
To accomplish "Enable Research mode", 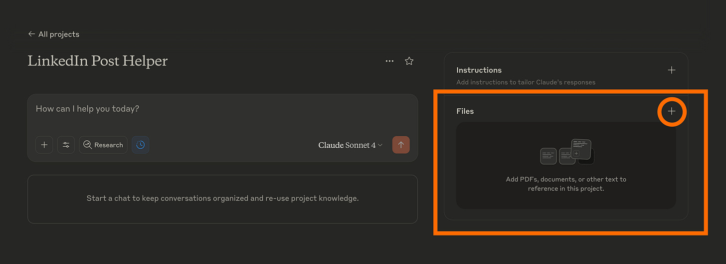I will pyautogui.click(x=103, y=145).
